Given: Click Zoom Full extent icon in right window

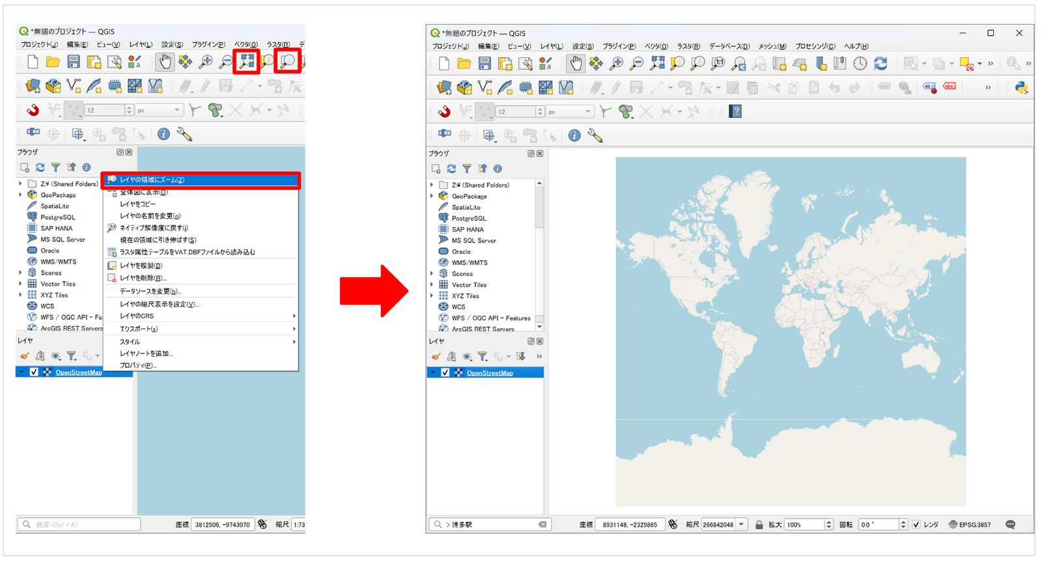Looking at the screenshot, I should point(657,63).
